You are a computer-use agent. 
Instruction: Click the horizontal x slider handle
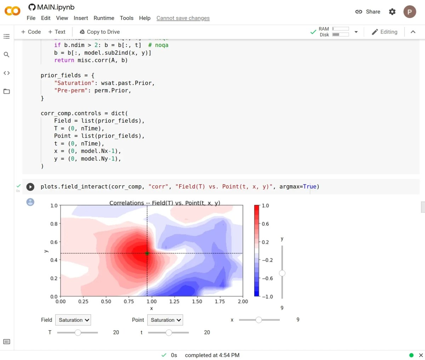(x=259, y=320)
